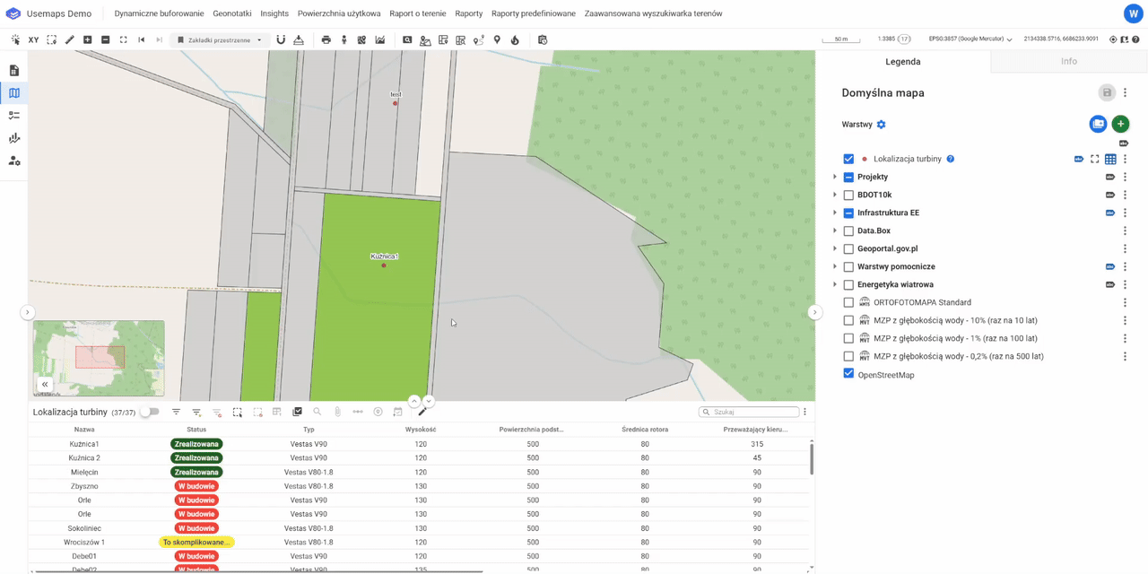
Task: Select the ruler measurement tool
Action: 69,40
